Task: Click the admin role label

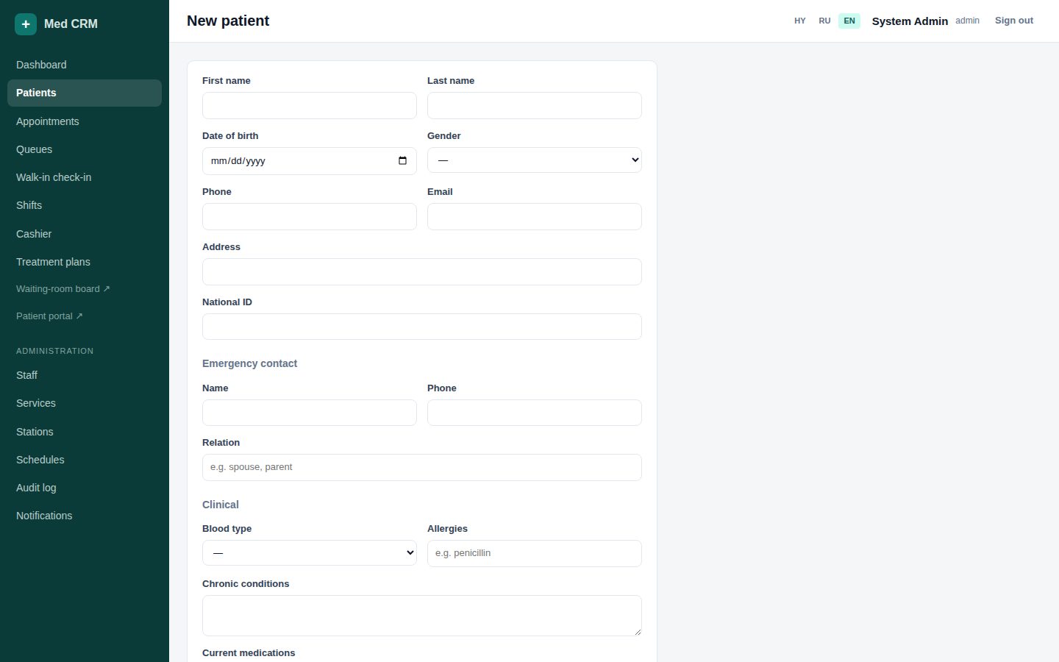Action: point(967,21)
